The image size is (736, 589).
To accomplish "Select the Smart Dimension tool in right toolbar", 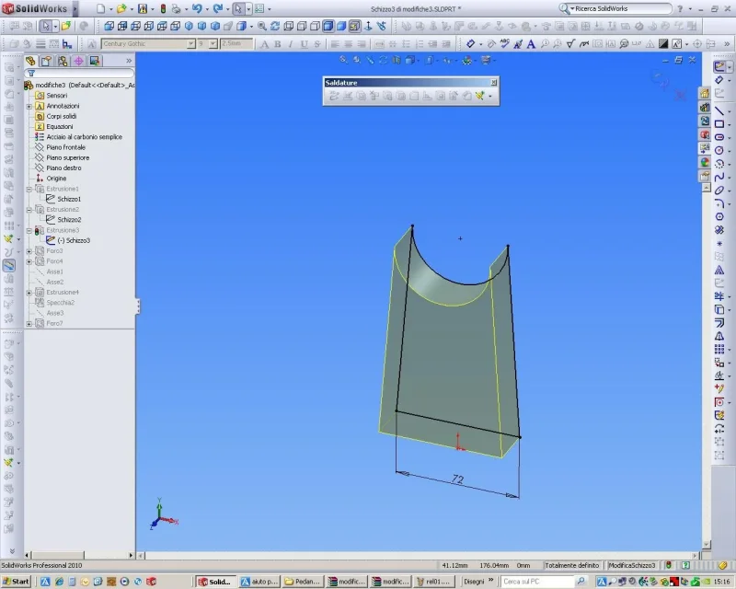I will [719, 80].
